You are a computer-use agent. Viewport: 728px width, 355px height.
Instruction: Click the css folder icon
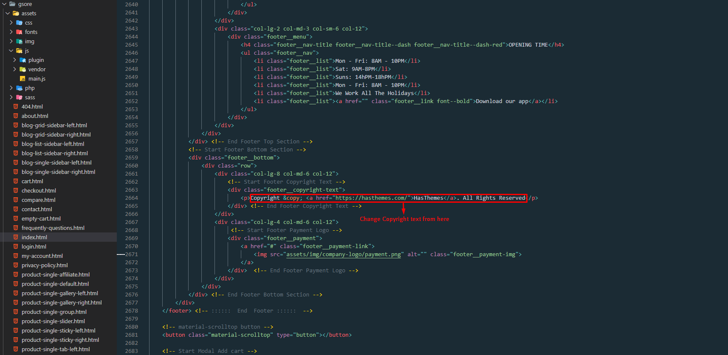[x=19, y=23]
